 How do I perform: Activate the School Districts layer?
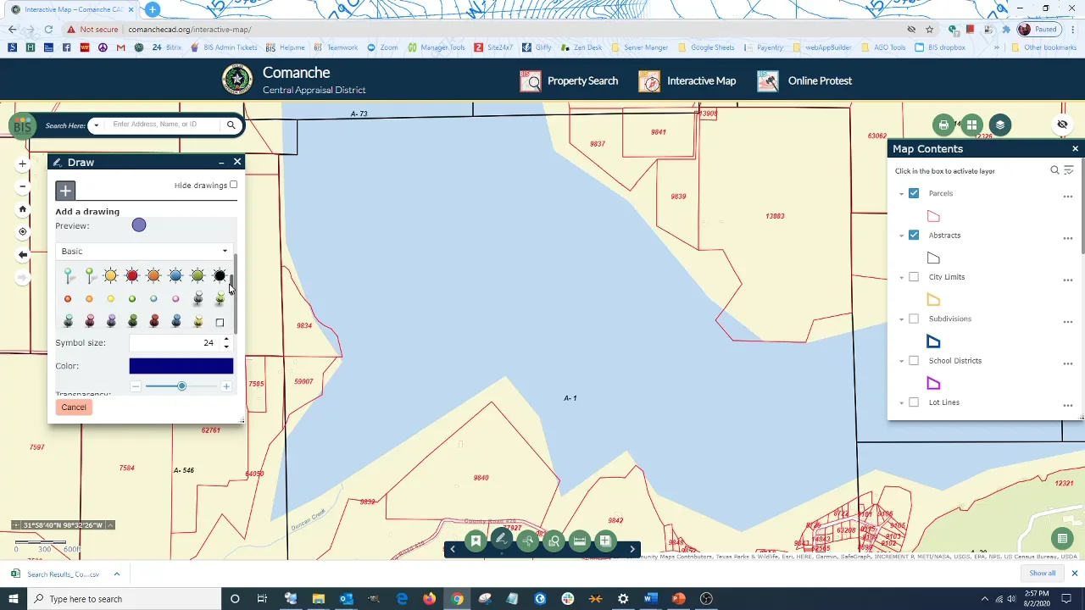(x=914, y=360)
